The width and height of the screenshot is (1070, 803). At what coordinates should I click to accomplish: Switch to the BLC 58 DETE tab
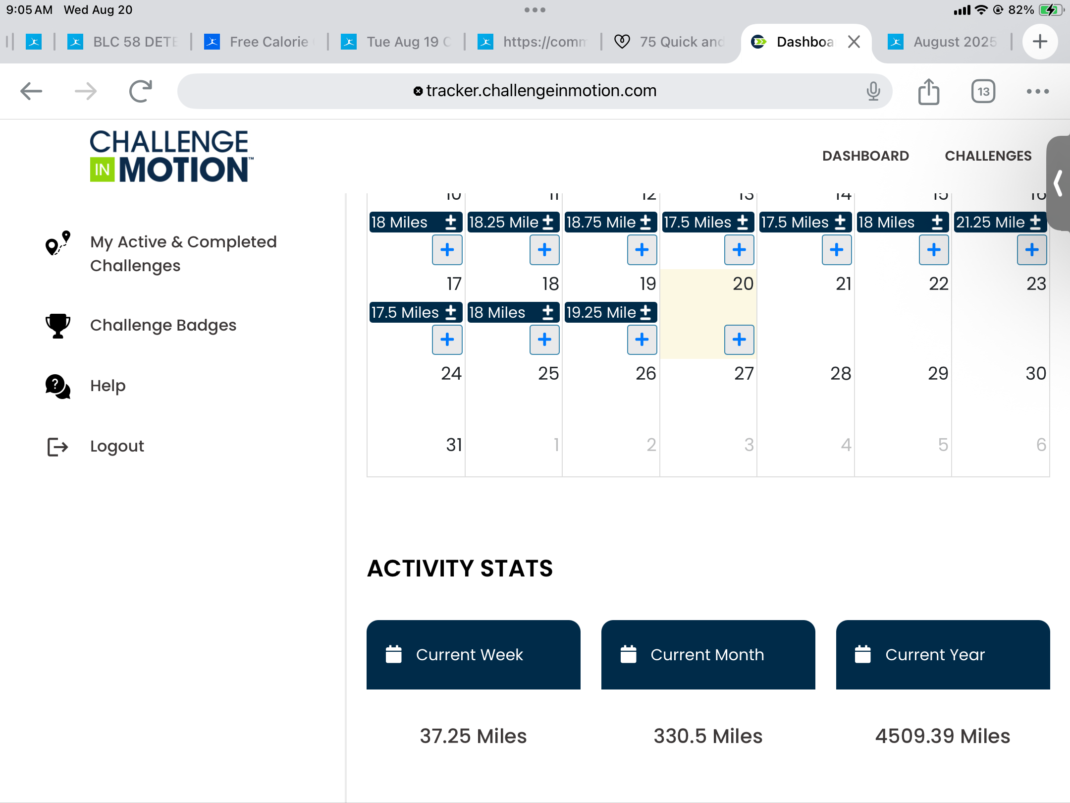coord(123,42)
